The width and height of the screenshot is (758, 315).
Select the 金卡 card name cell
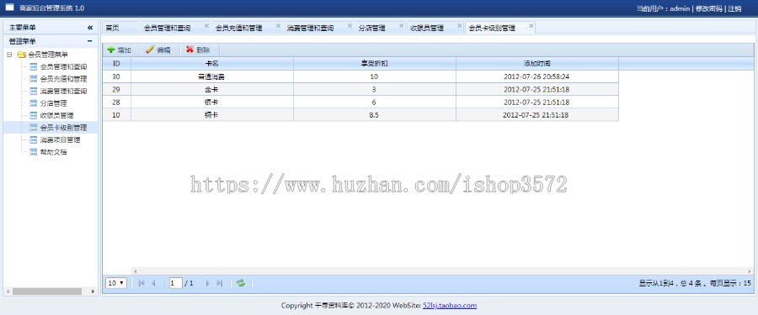[212, 89]
